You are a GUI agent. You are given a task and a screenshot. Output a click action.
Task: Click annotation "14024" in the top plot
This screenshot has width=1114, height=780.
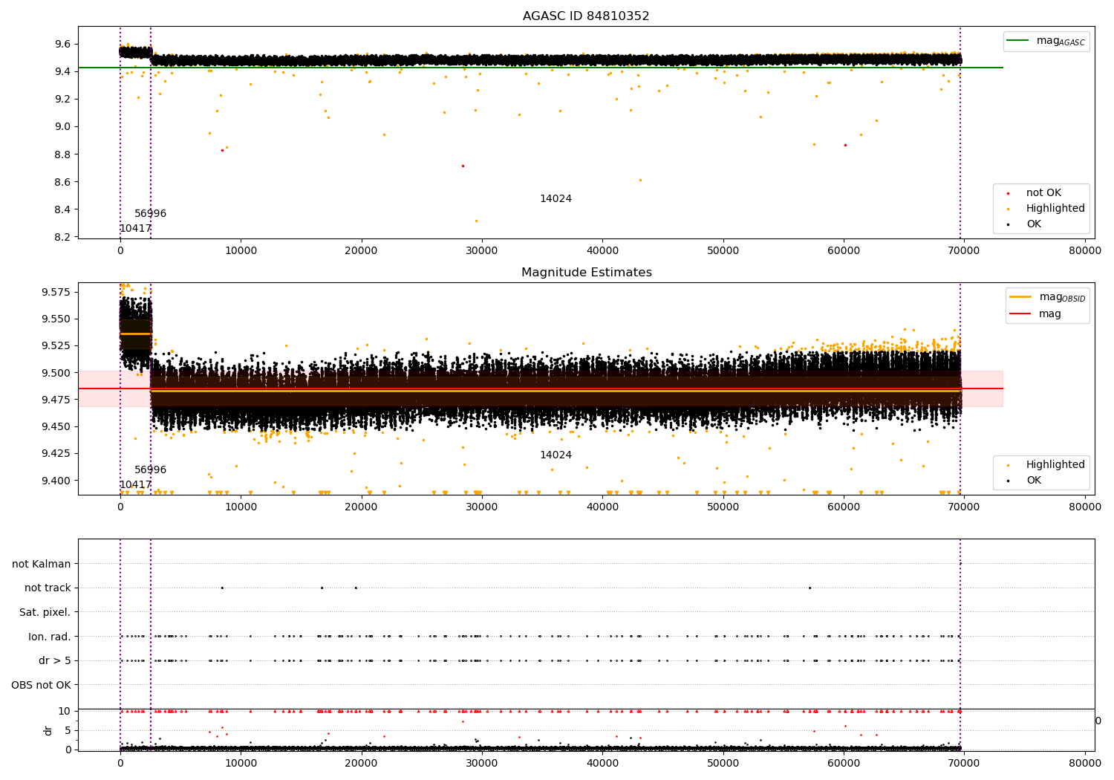point(556,199)
